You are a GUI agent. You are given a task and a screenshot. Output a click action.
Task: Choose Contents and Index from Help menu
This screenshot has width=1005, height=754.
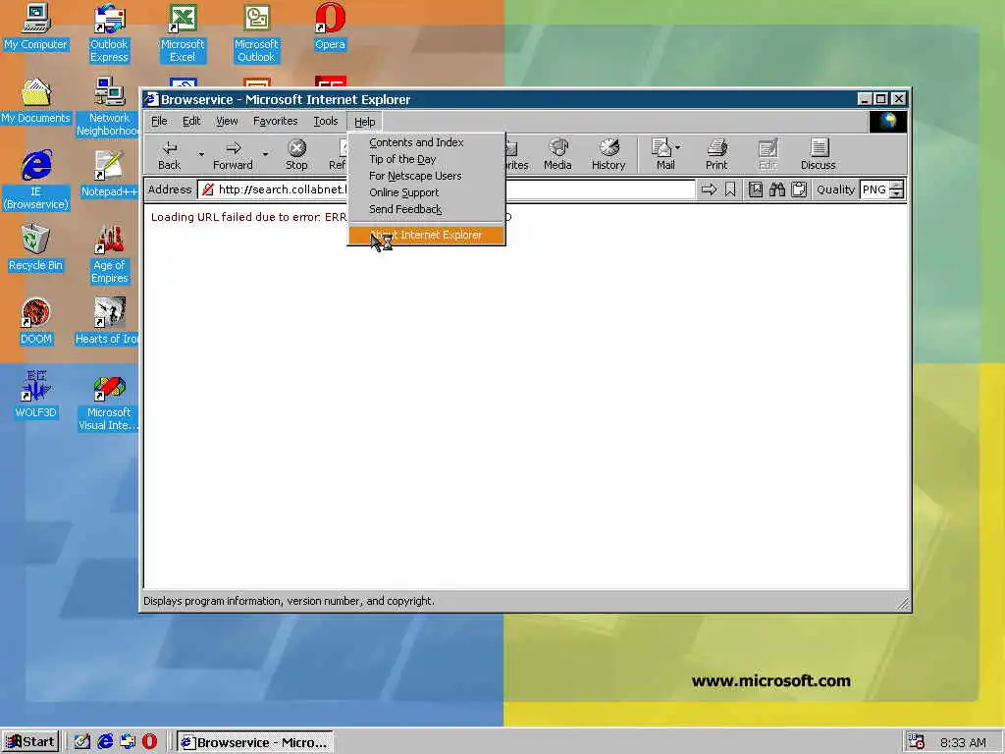click(427, 142)
